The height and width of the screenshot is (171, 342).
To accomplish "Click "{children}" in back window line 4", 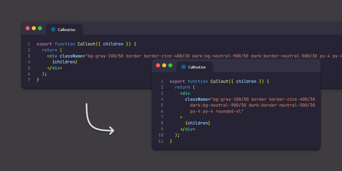I will (x=65, y=62).
